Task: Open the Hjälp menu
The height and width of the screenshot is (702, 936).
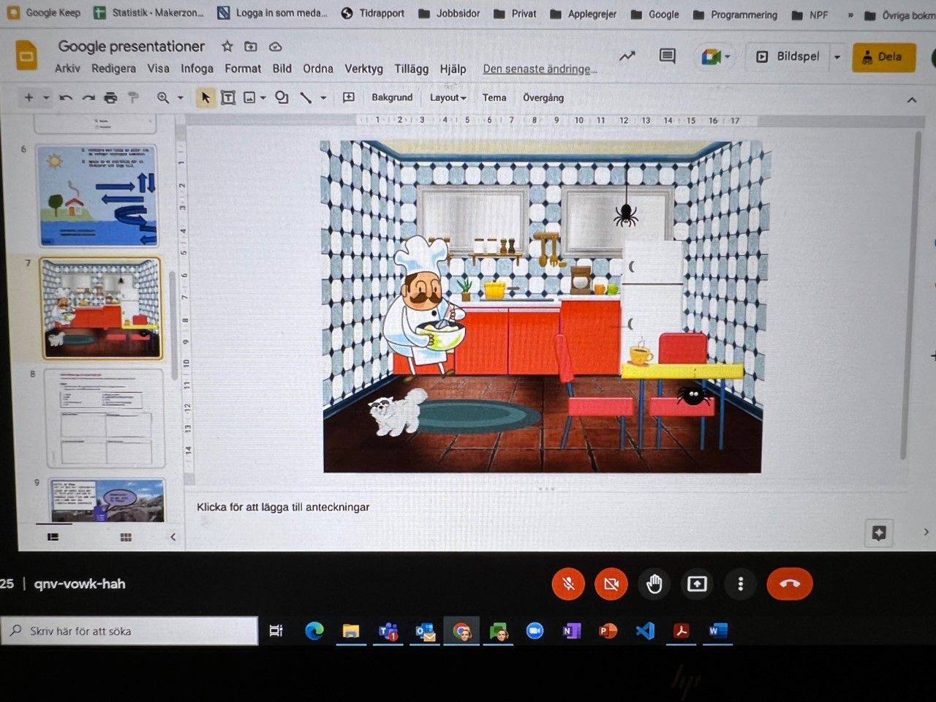Action: [x=453, y=69]
